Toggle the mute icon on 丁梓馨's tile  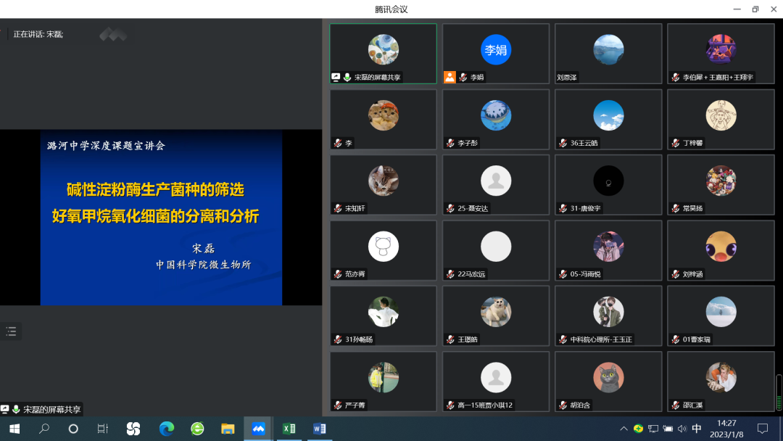point(675,142)
